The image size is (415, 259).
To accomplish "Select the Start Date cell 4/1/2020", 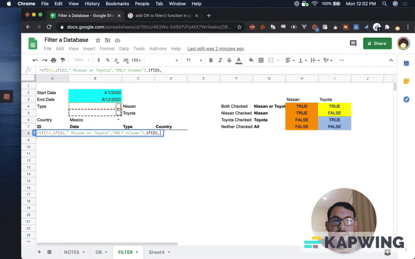I will click(95, 93).
